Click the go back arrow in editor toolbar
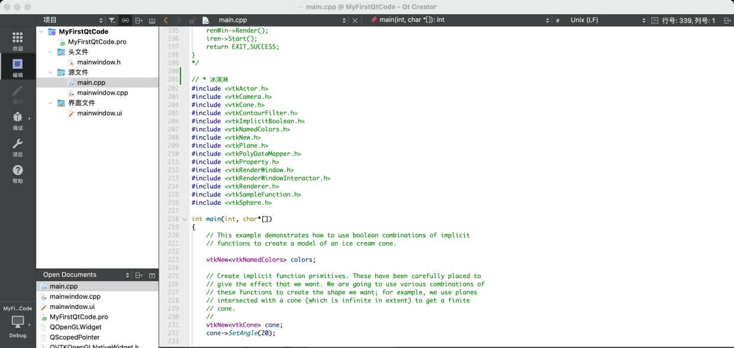Image resolution: width=734 pixels, height=348 pixels. point(166,20)
